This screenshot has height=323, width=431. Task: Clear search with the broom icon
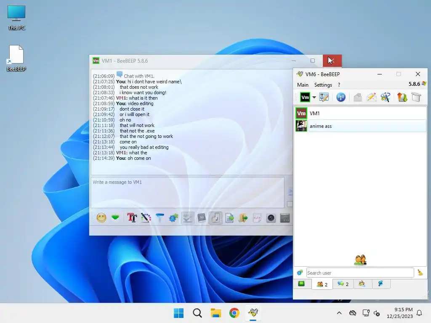coord(420,273)
